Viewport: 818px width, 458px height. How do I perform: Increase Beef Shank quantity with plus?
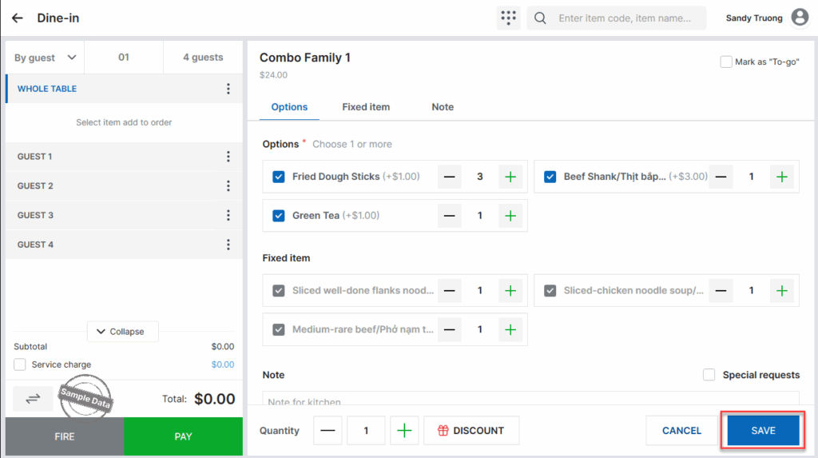pyautogui.click(x=781, y=177)
